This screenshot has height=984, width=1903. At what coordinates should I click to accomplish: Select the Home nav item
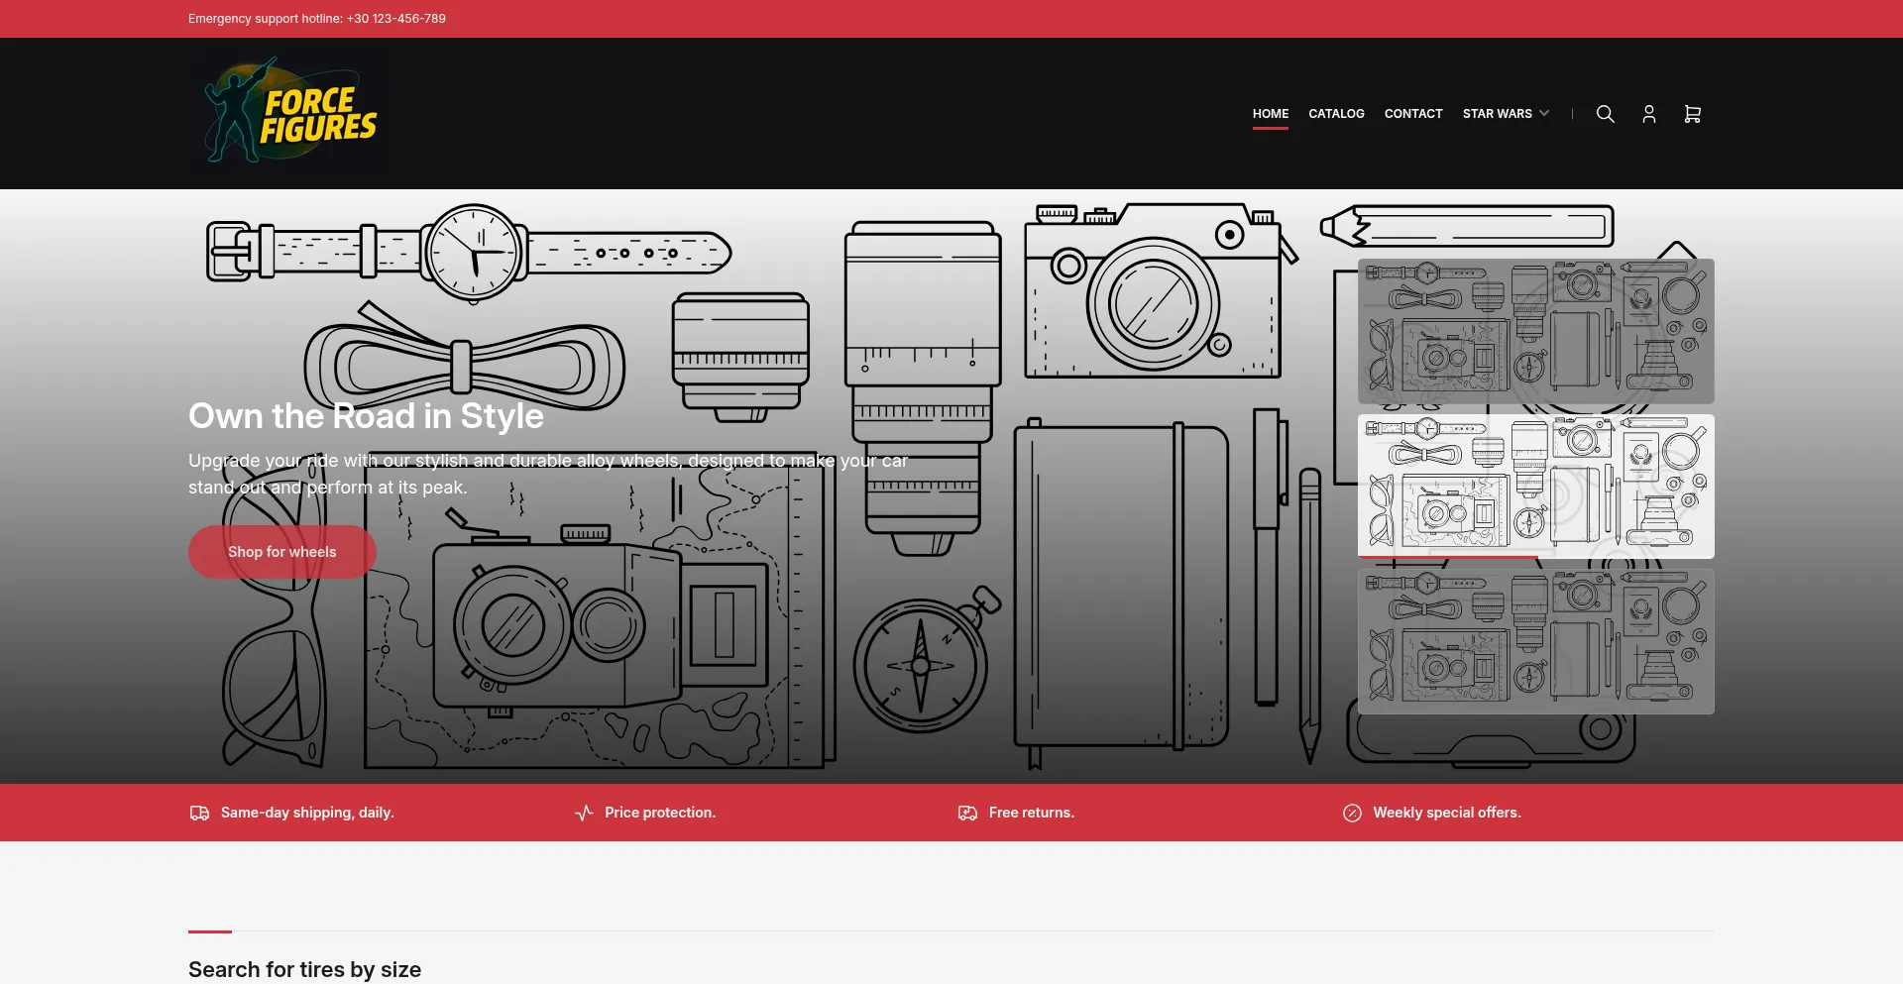coord(1270,114)
